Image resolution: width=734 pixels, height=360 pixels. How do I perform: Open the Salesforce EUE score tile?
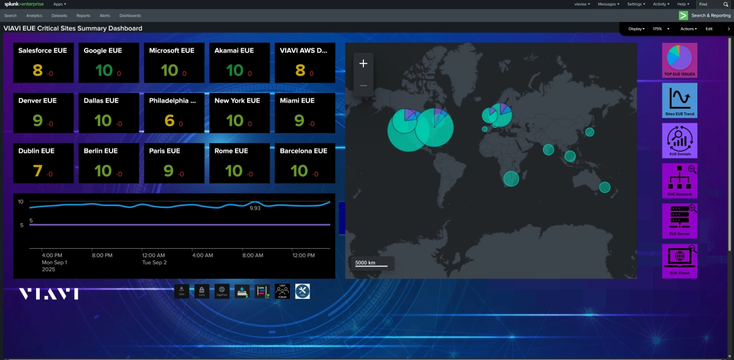click(x=42, y=63)
